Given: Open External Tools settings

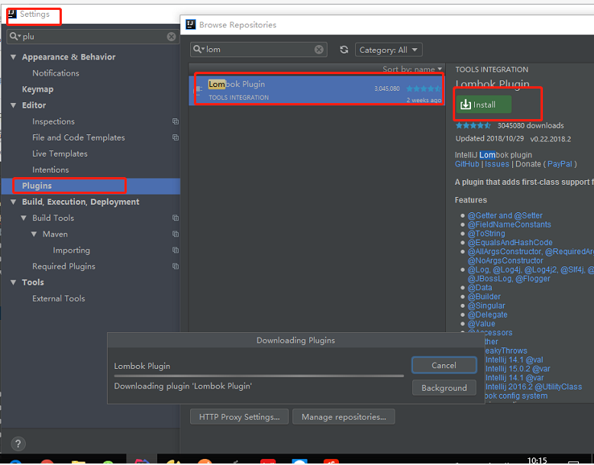Looking at the screenshot, I should [x=58, y=299].
